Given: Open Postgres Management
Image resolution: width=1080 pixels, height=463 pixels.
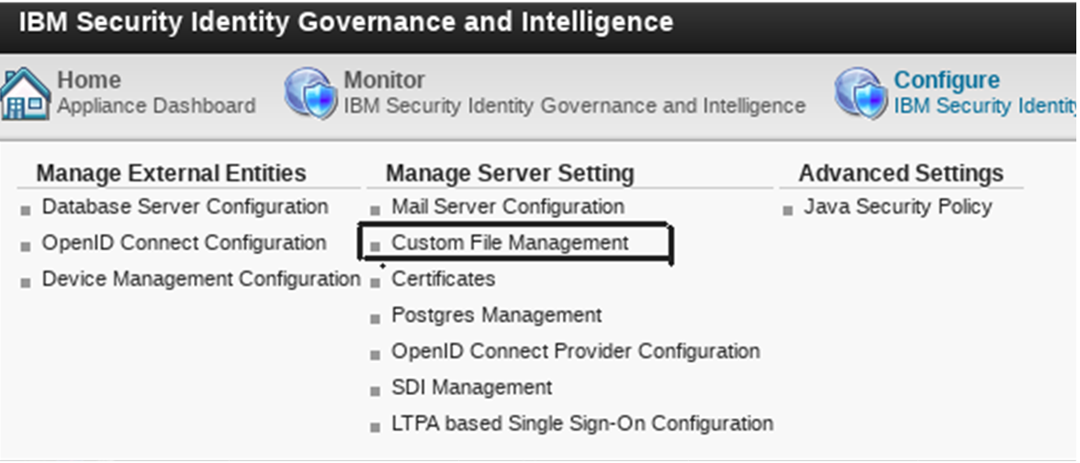Looking at the screenshot, I should [496, 315].
